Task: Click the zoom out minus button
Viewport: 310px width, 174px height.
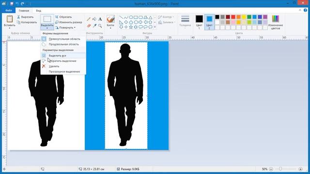Action: click(x=271, y=169)
